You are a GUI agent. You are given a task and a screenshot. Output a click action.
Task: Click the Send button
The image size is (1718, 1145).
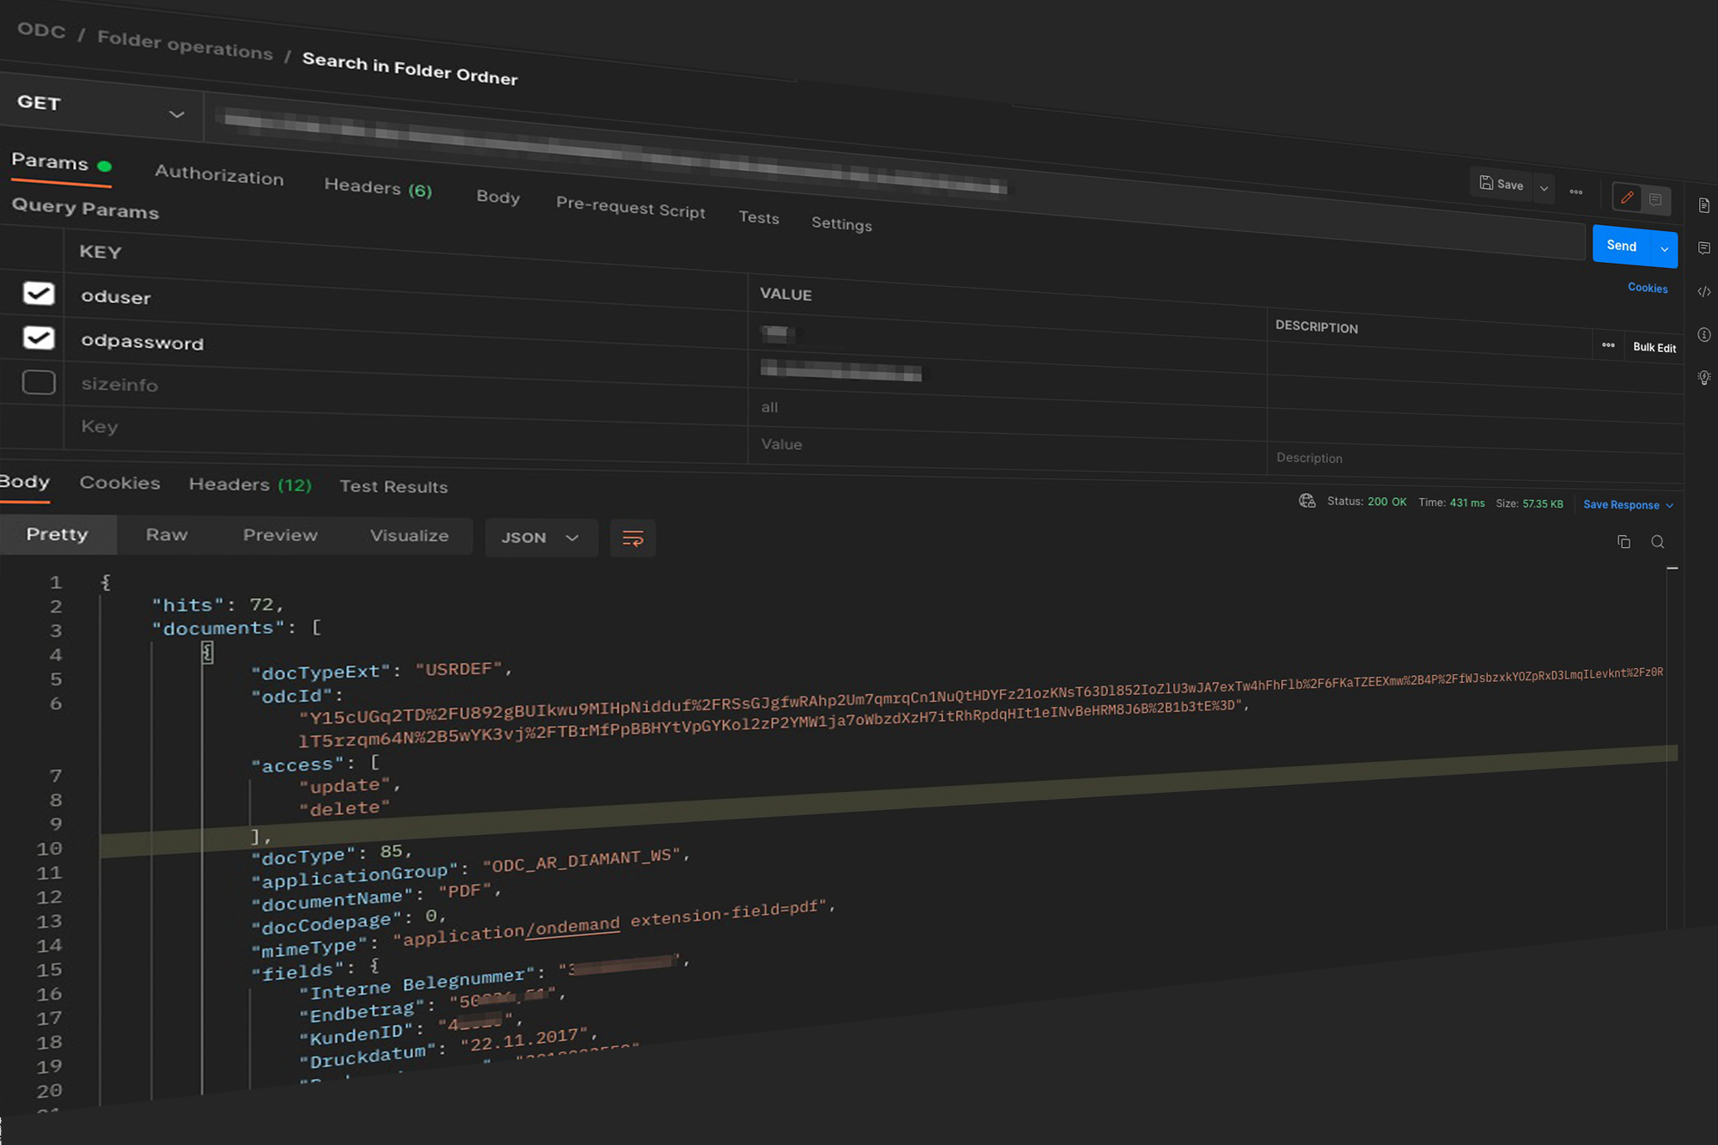[1622, 245]
